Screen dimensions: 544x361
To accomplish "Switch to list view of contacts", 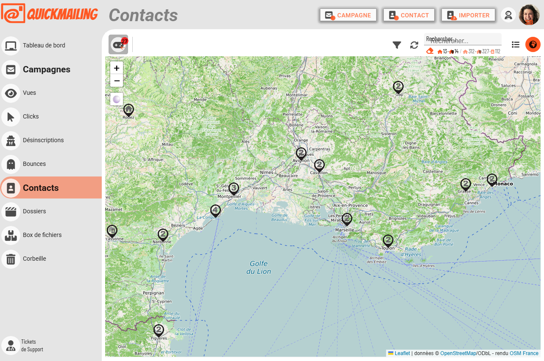I will (x=516, y=44).
